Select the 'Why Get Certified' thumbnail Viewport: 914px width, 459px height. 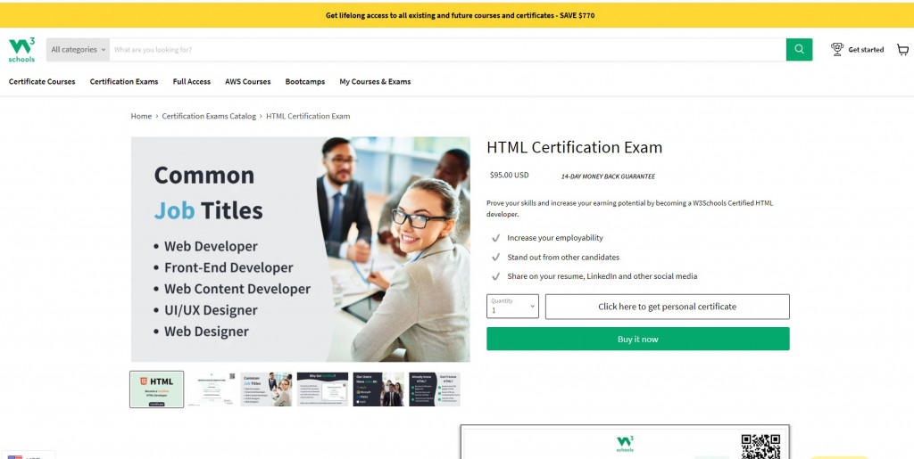(x=322, y=389)
